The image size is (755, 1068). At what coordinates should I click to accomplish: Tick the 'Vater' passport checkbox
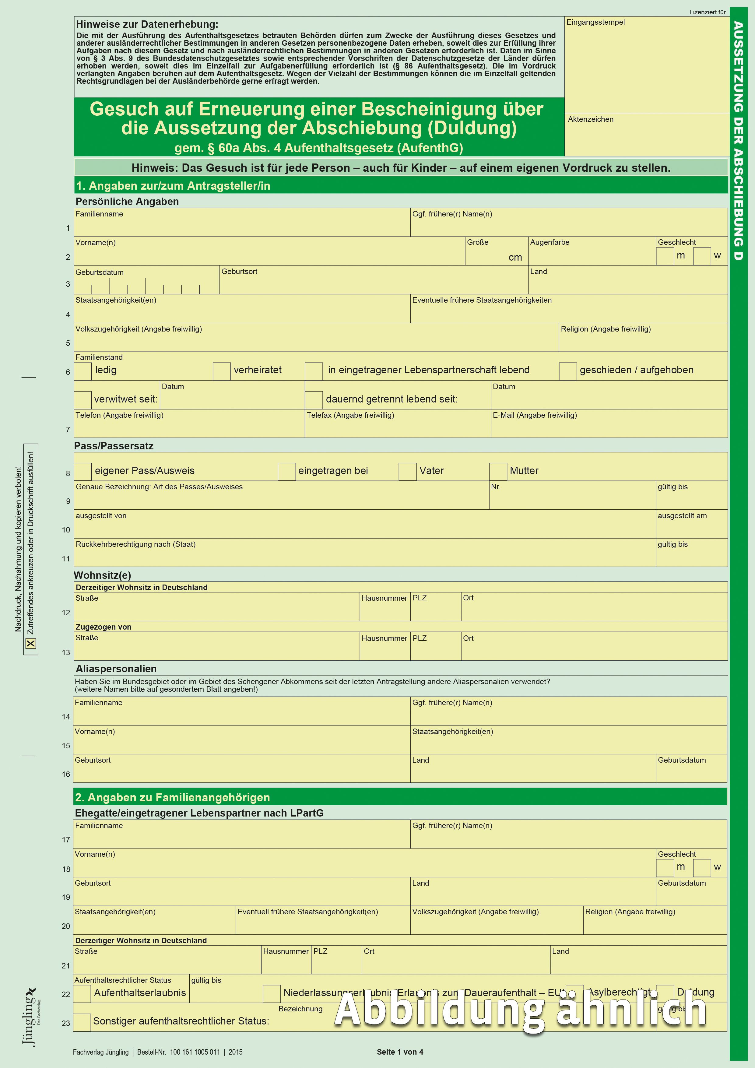407,471
